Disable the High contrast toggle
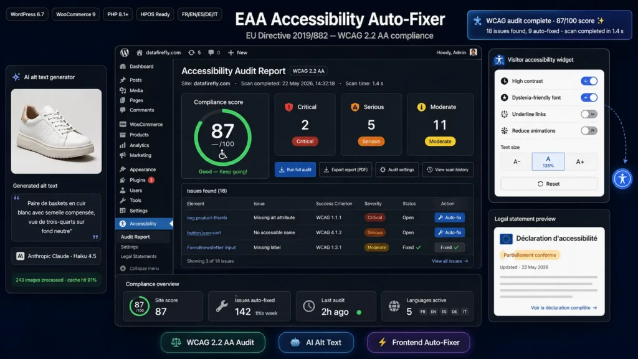This screenshot has width=638, height=359. [589, 81]
